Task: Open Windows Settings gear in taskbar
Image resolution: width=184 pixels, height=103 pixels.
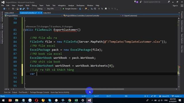Action: 83,100
